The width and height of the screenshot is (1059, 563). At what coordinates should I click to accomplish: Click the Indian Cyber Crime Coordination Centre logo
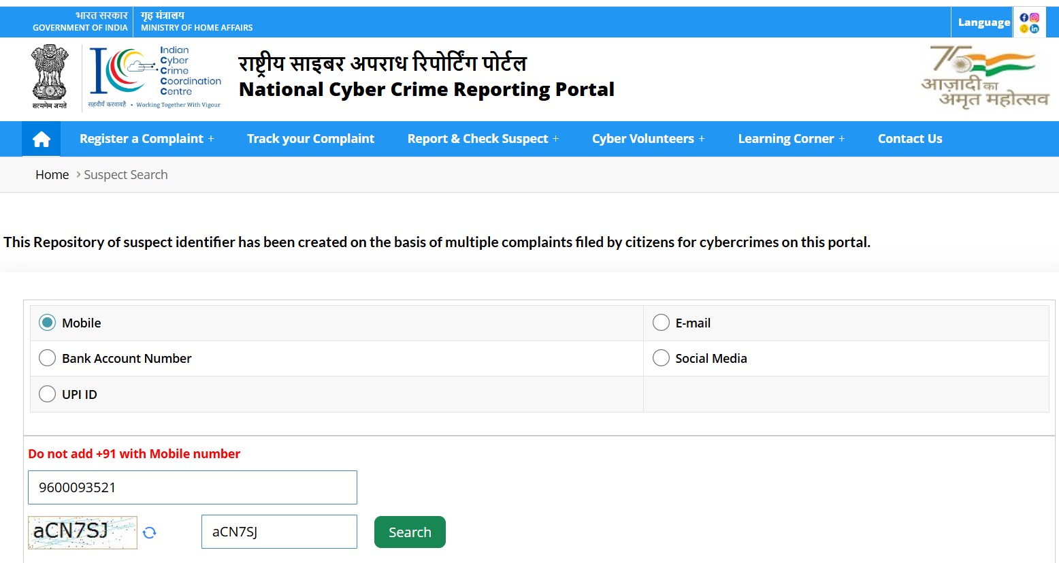click(155, 77)
